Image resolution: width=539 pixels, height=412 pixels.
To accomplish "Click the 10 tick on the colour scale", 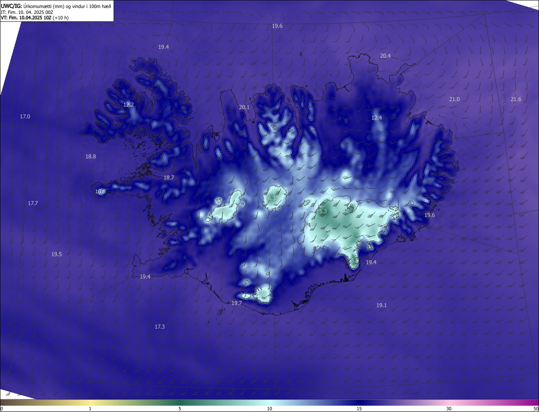I will [x=269, y=409].
